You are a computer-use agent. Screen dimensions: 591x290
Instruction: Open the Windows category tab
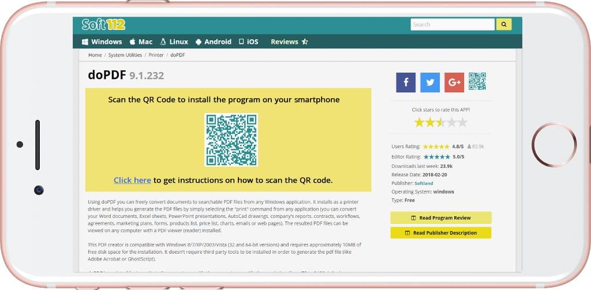point(102,42)
